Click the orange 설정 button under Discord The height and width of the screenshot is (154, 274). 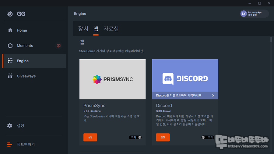[x=163, y=137]
